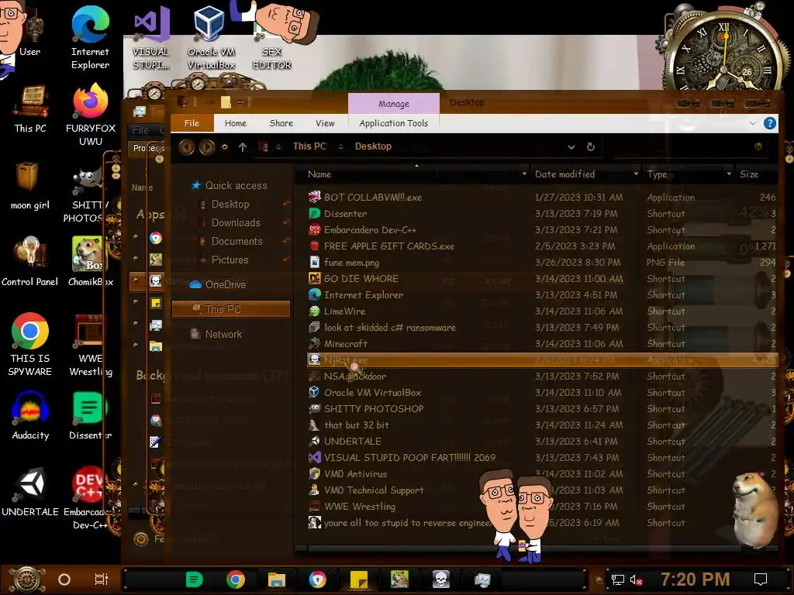
Task: Open Embarcadero Dev-C++ desktop icon
Action: tap(89, 499)
